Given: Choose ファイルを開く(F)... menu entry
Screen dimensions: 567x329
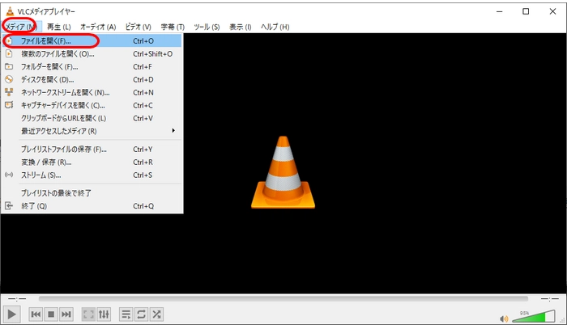Looking at the screenshot, I should (x=92, y=40).
